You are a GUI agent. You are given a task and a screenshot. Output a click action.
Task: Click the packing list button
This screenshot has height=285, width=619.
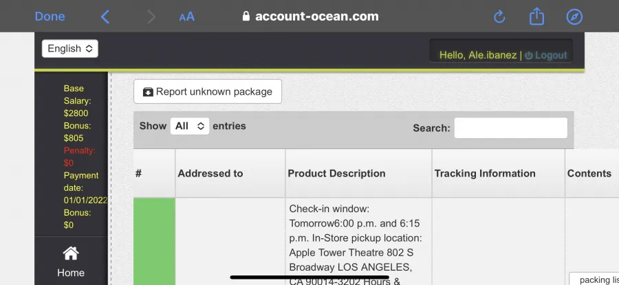594,279
